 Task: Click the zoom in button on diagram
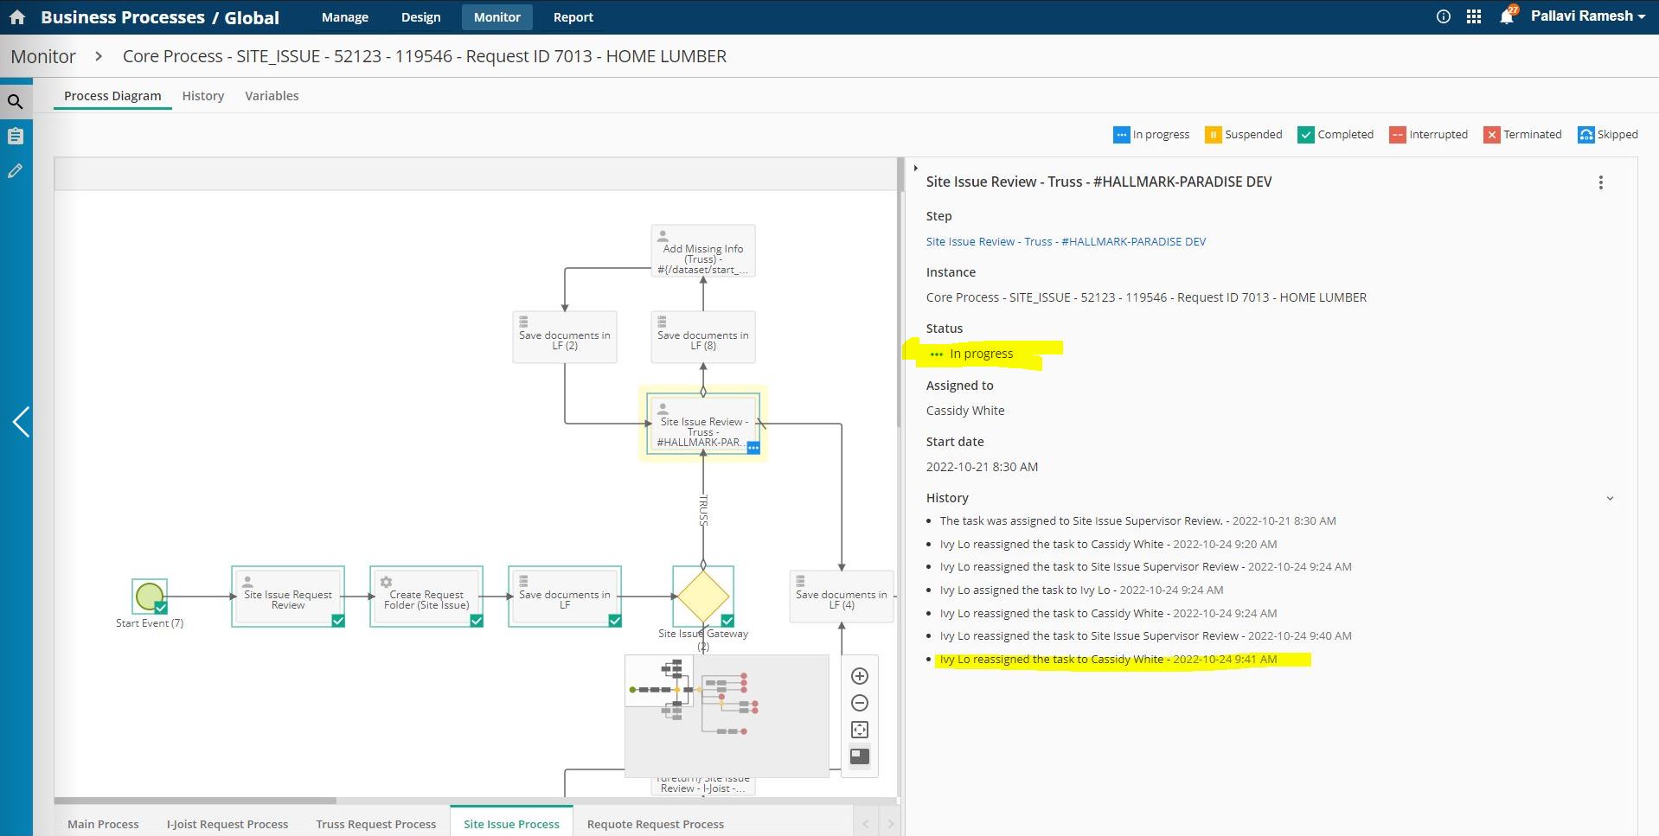pyautogui.click(x=860, y=676)
